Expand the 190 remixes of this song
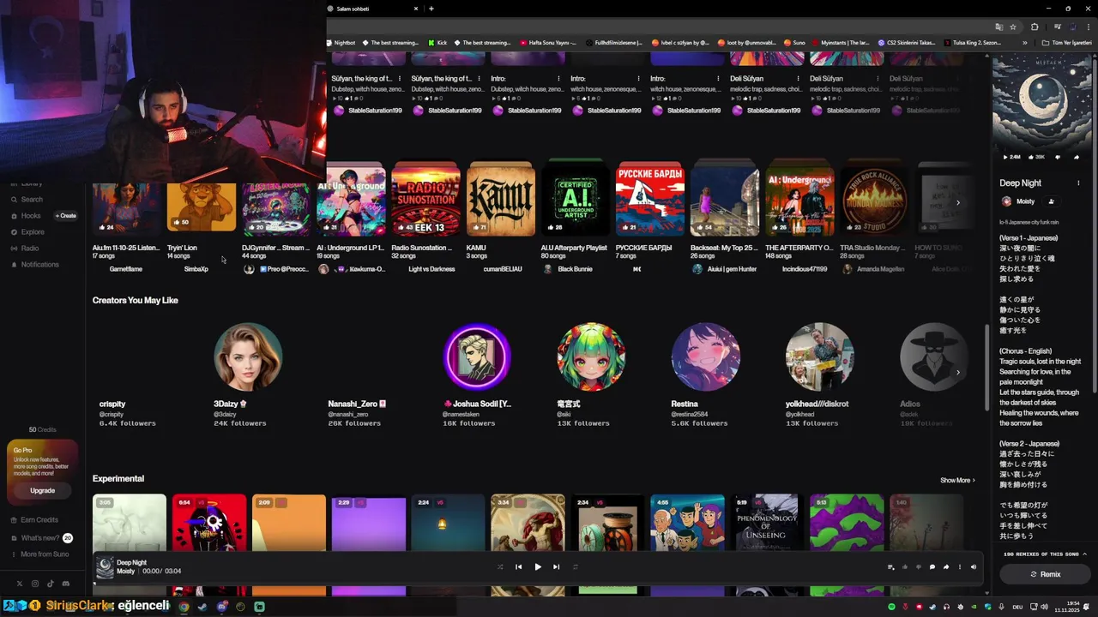This screenshot has height=617, width=1098. point(1043,554)
